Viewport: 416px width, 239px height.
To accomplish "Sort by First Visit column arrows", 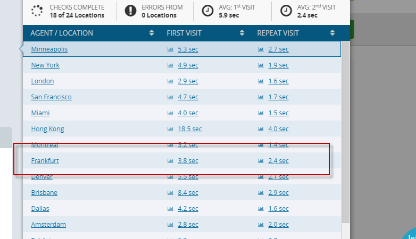I will tap(242, 33).
